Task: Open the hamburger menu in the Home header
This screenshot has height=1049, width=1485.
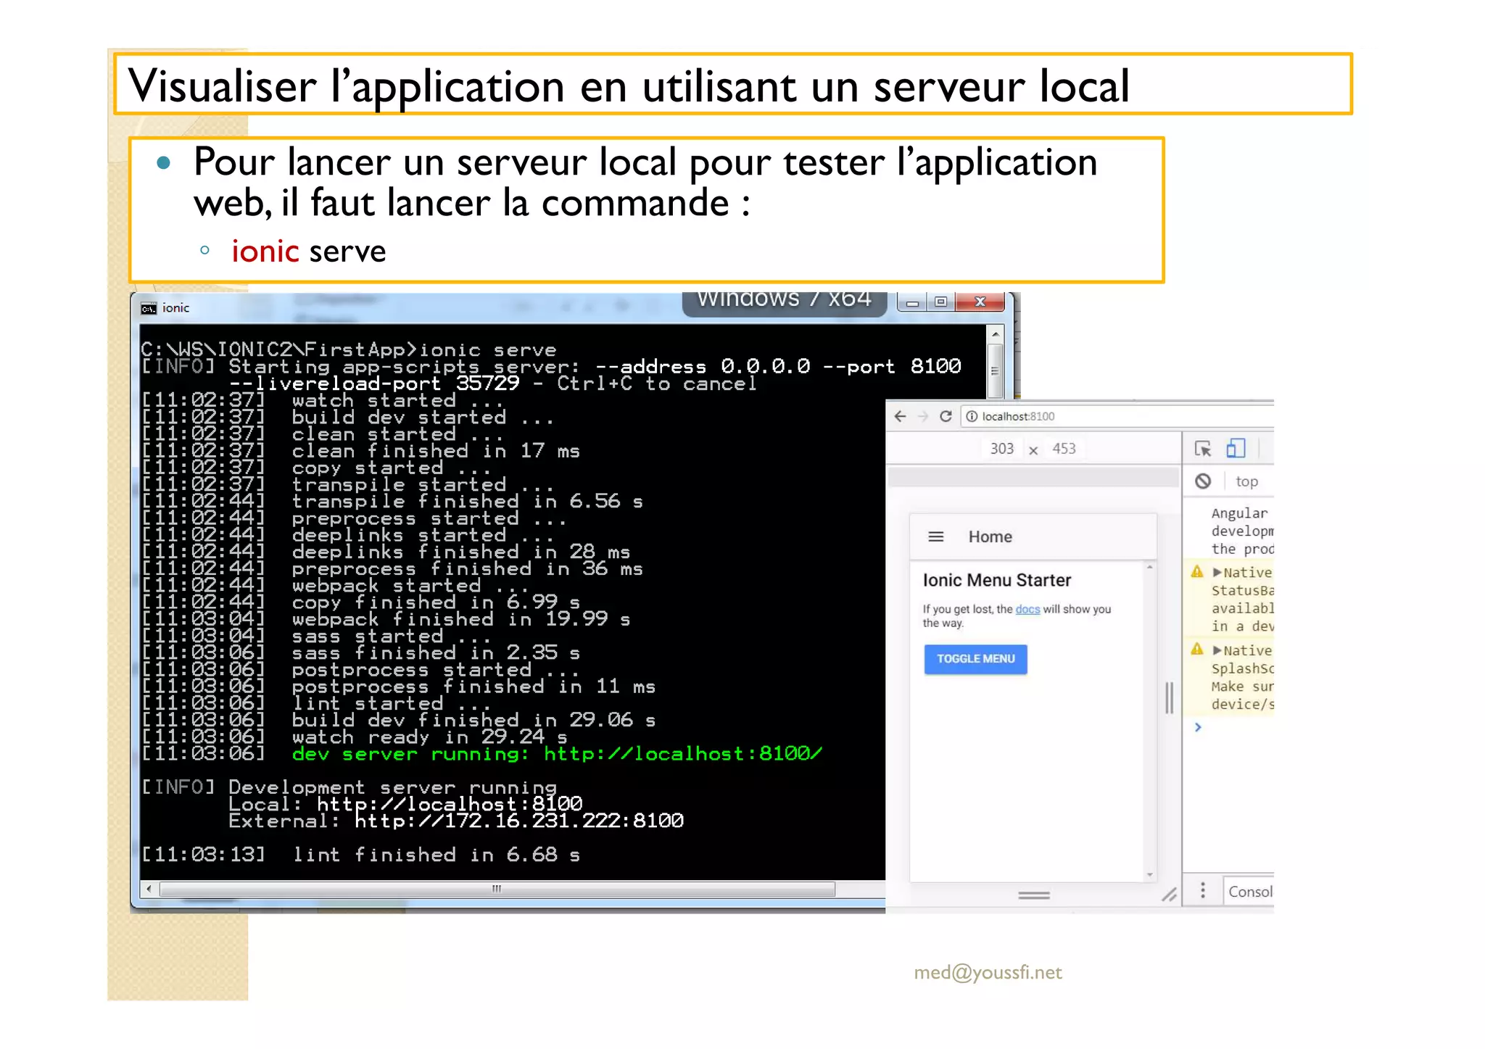Action: point(936,536)
